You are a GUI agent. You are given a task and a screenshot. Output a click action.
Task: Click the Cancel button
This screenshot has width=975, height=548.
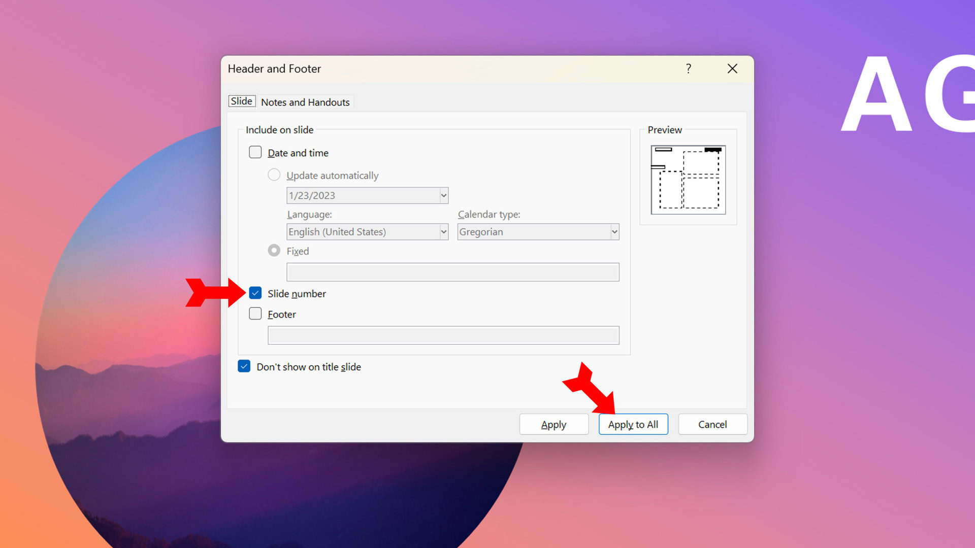[x=712, y=424]
